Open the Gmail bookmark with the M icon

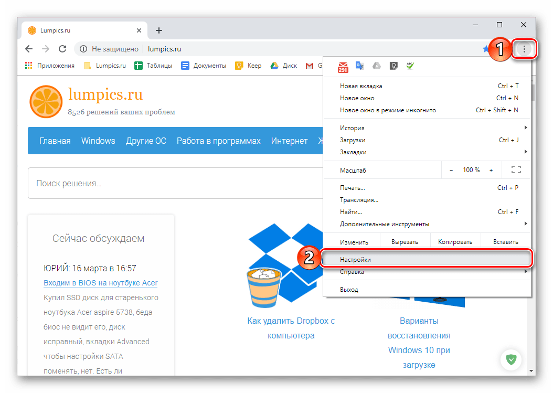coord(314,66)
